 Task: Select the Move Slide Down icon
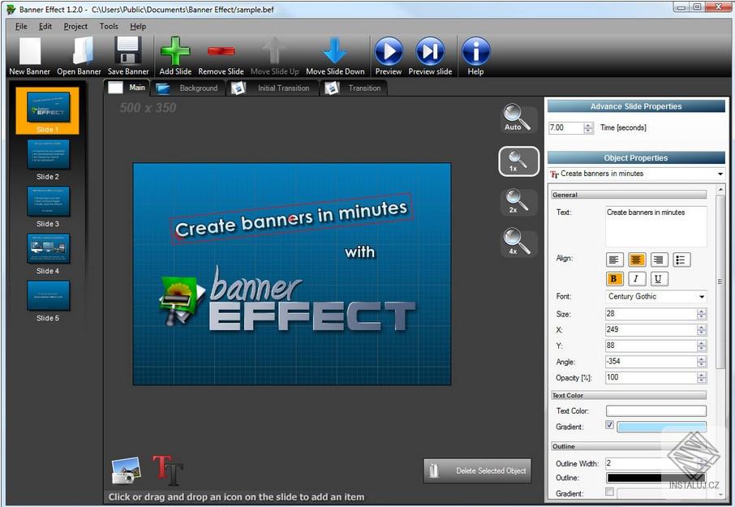click(335, 51)
